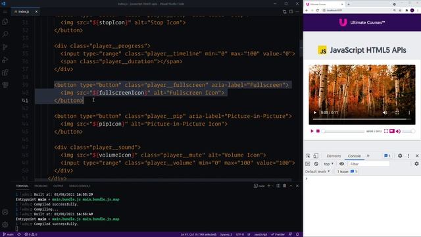421x237 pixels.
Task: Open the Accounts menu in activity bar
Action: 5,212
